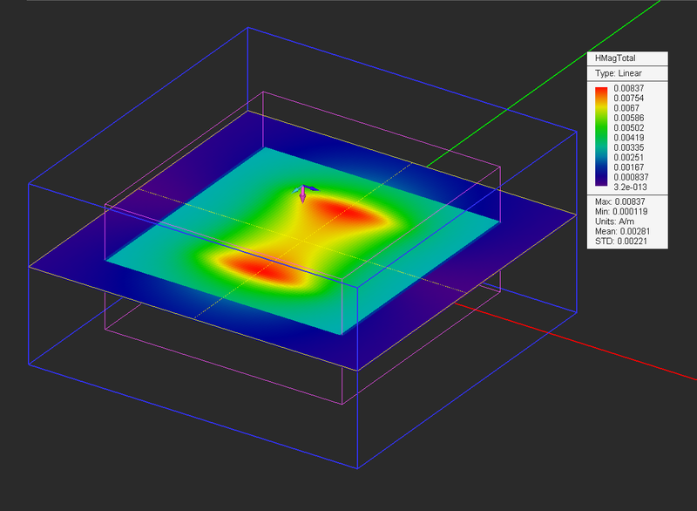Click the red X-axis line
This screenshot has width=697, height=511.
[x=610, y=342]
